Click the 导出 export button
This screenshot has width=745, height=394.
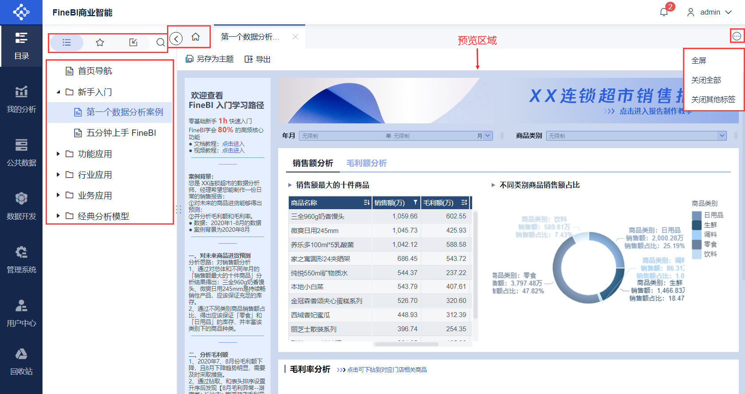pyautogui.click(x=257, y=59)
